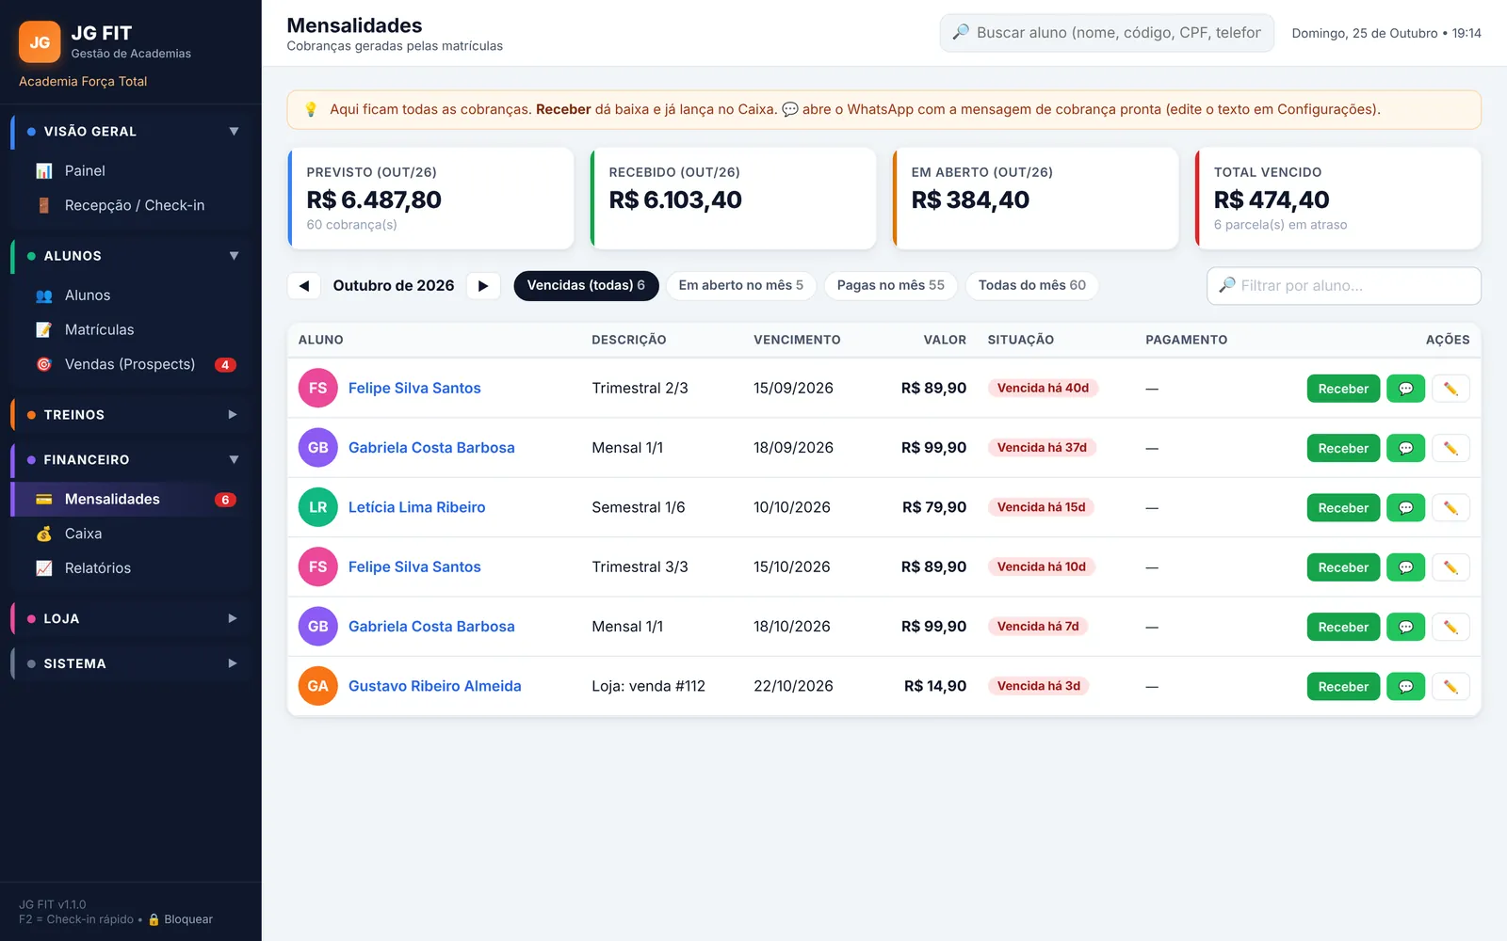Click Receber for Gabriela's 18/09 charge
This screenshot has height=941, width=1507.
[x=1343, y=448]
